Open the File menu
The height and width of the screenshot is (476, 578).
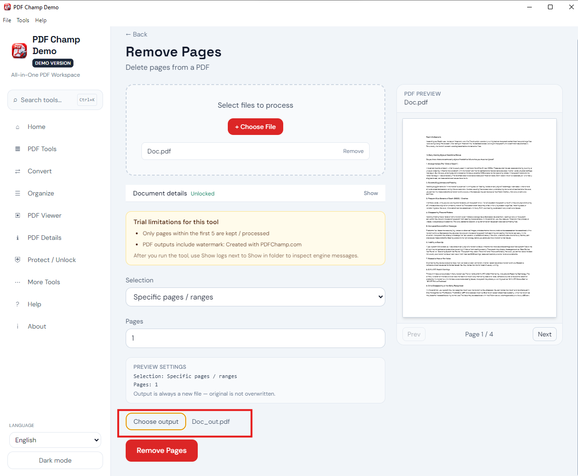[7, 20]
